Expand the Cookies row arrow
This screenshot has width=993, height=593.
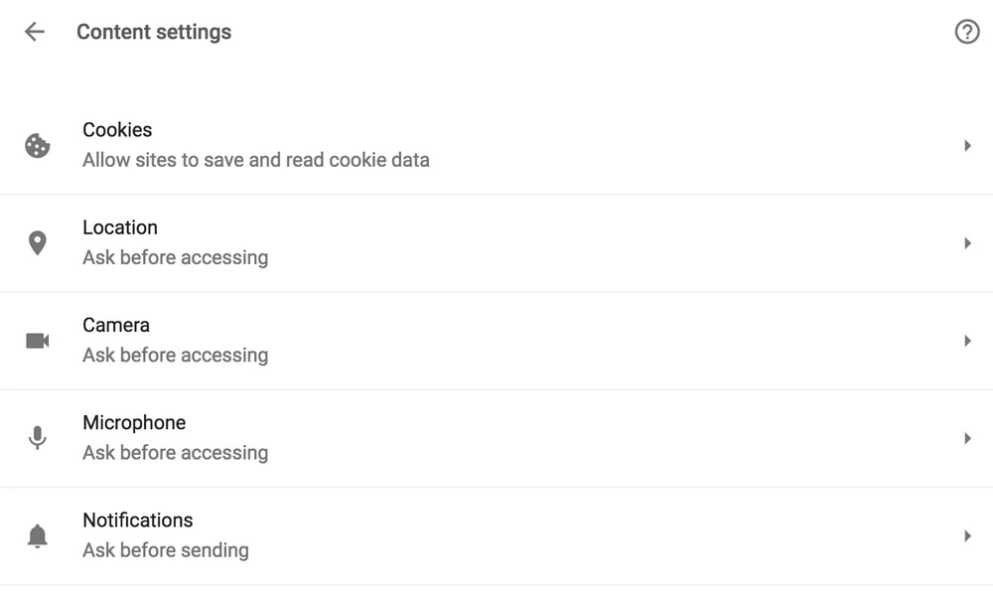[x=967, y=146]
